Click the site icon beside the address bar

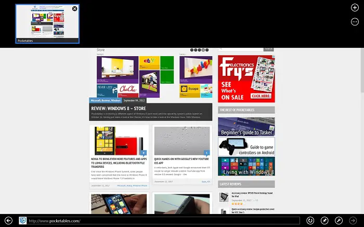(22, 221)
